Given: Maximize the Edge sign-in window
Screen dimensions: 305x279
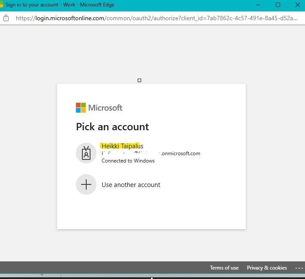Looking at the screenshot, I should pos(278,5).
